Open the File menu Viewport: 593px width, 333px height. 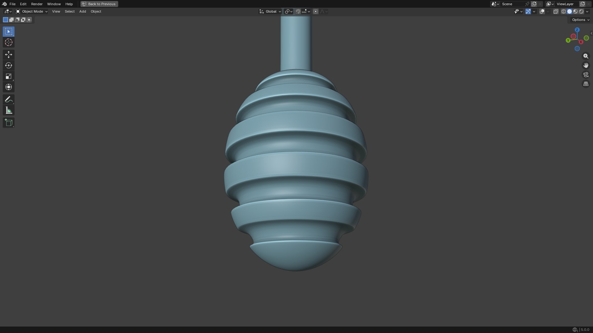tap(12, 4)
